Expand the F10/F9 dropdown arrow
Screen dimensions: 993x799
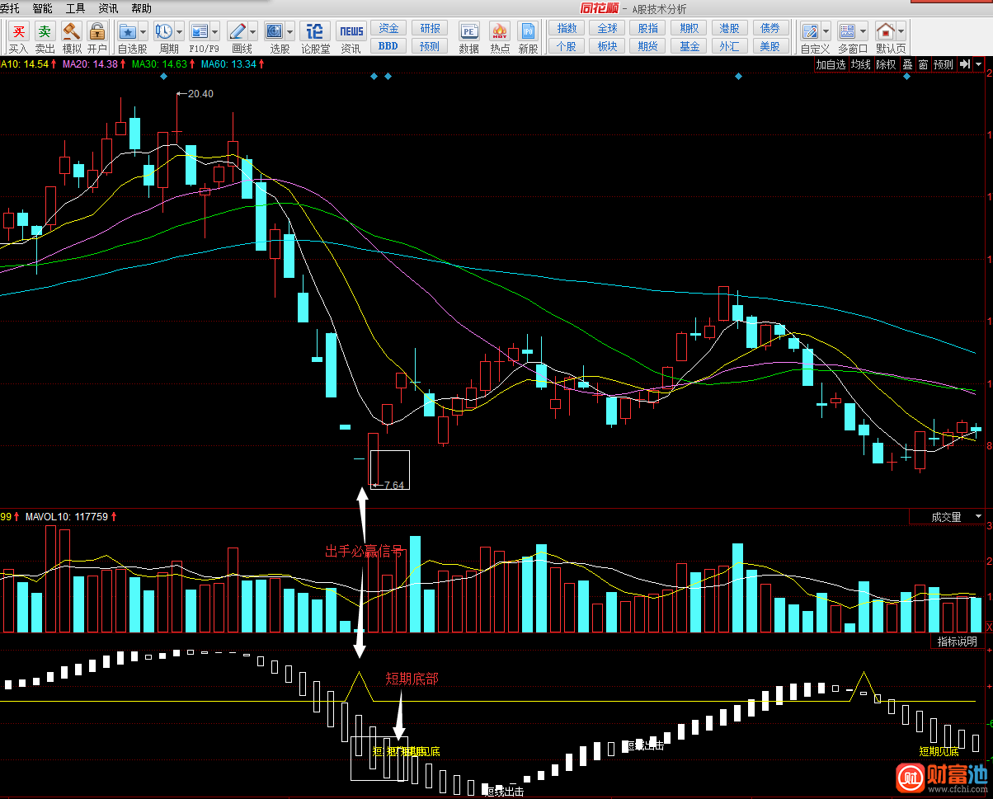click(214, 31)
